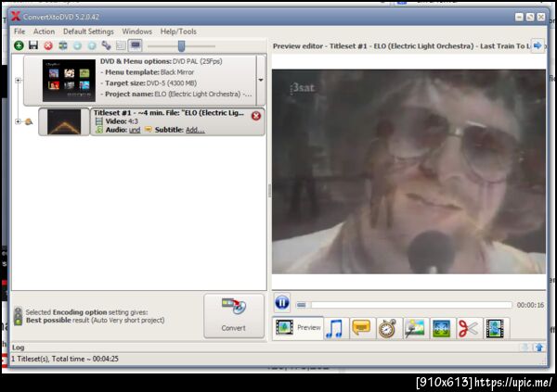Click the Audio 'und' link
This screenshot has width=557, height=392.
[135, 130]
